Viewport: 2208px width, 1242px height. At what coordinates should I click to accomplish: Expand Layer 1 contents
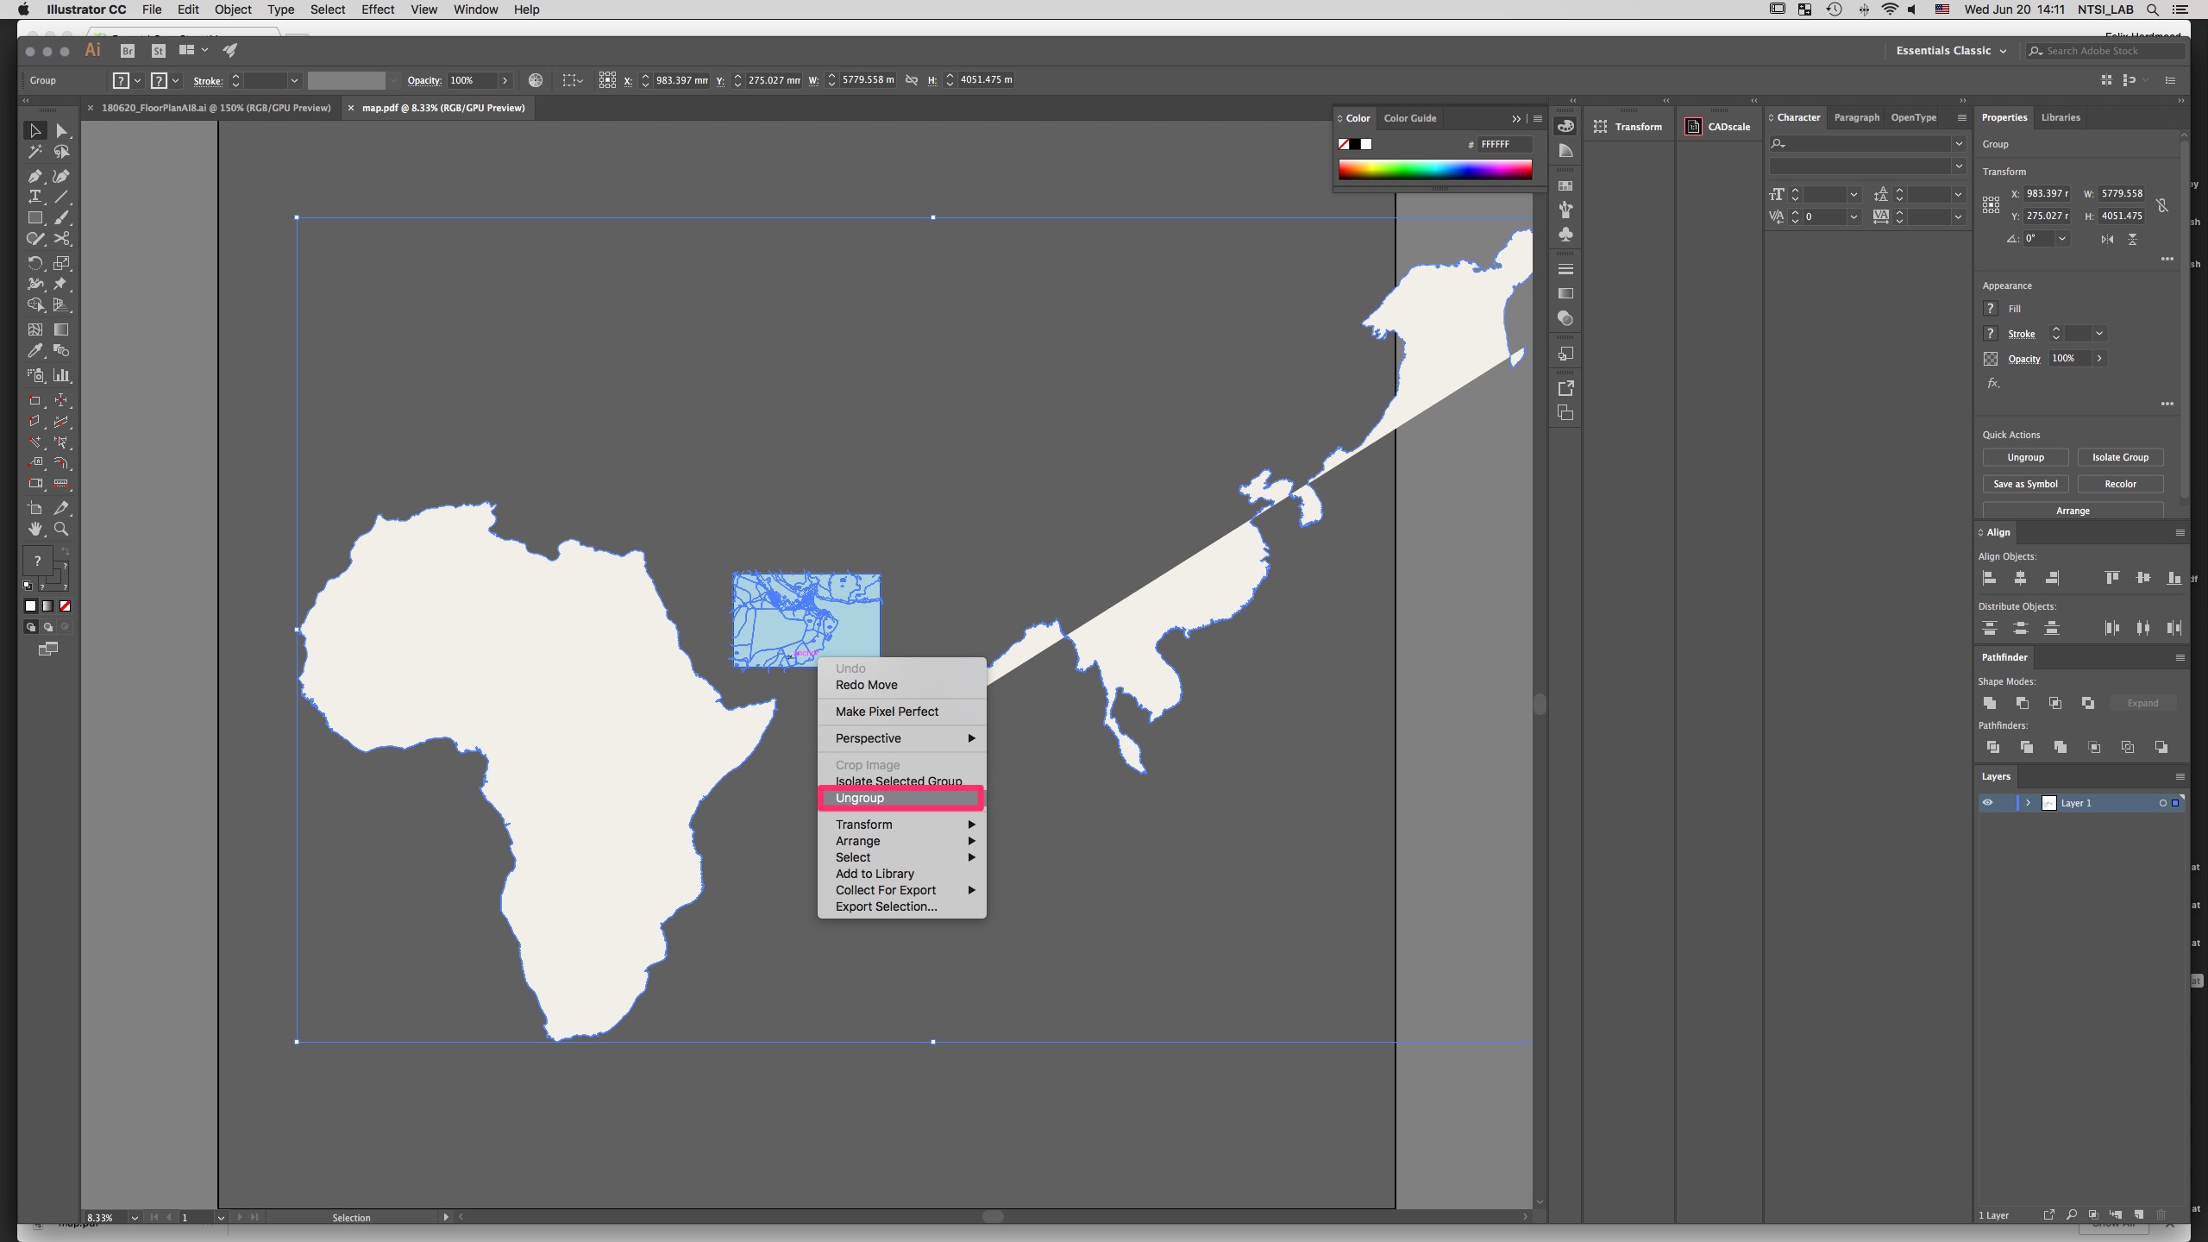pyautogui.click(x=2028, y=803)
